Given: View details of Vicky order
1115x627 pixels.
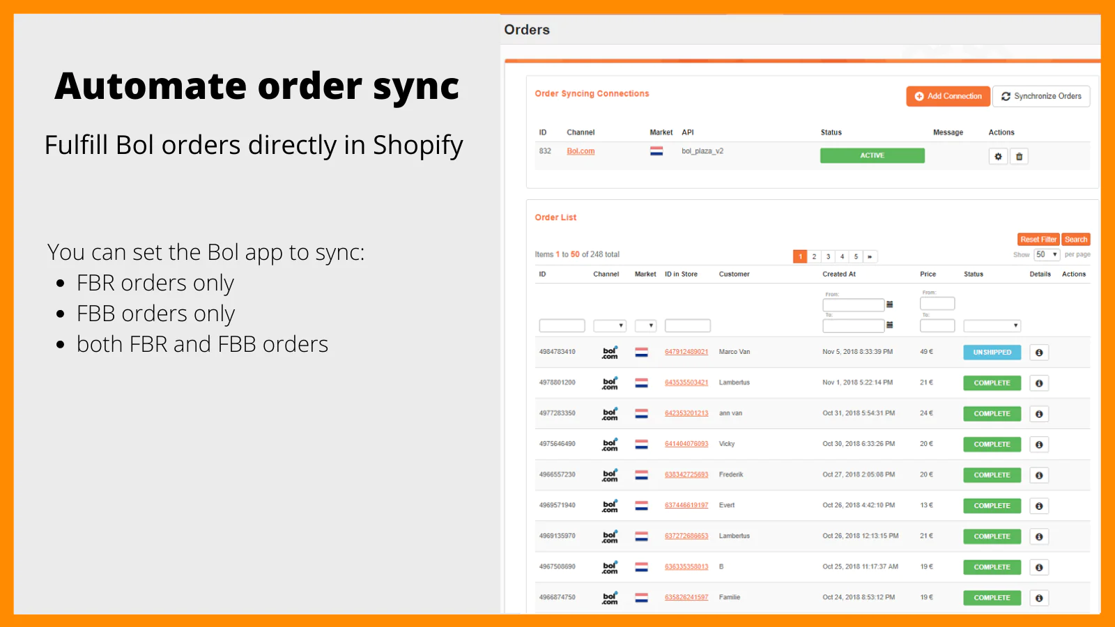Looking at the screenshot, I should [x=1039, y=444].
